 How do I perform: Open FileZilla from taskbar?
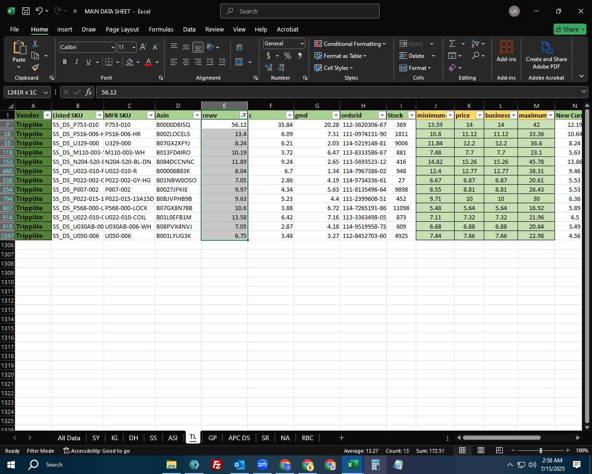tap(216, 464)
